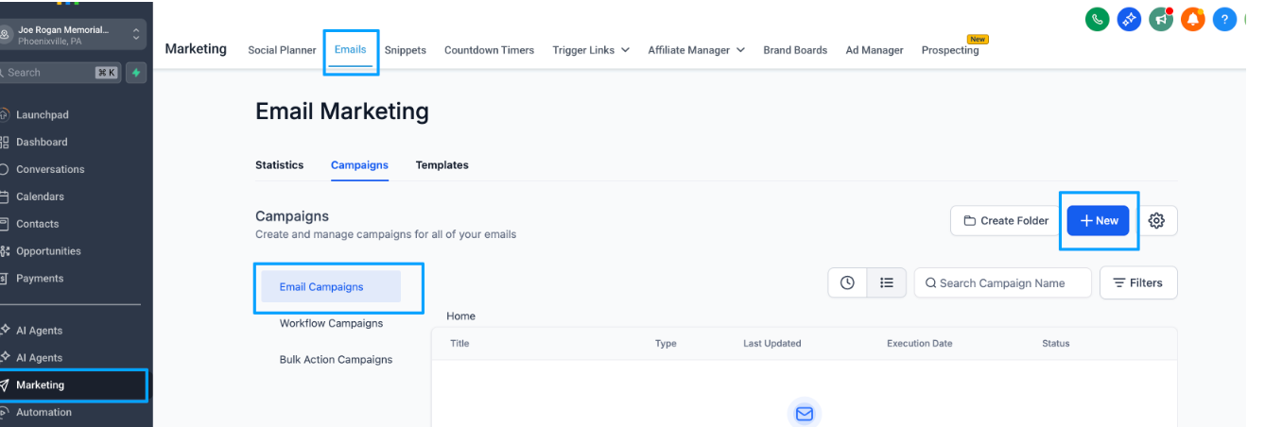
Task: Click the New campaign button
Action: click(1098, 221)
